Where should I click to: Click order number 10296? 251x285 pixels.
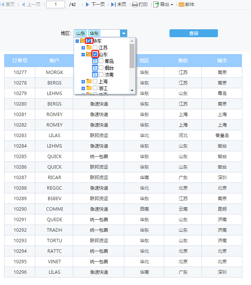pyautogui.click(x=20, y=272)
